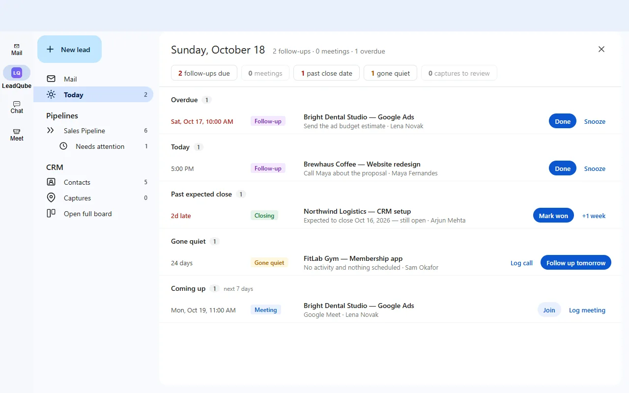Click the Pipelines section heading in sidebar
629x393 pixels.
coord(62,115)
